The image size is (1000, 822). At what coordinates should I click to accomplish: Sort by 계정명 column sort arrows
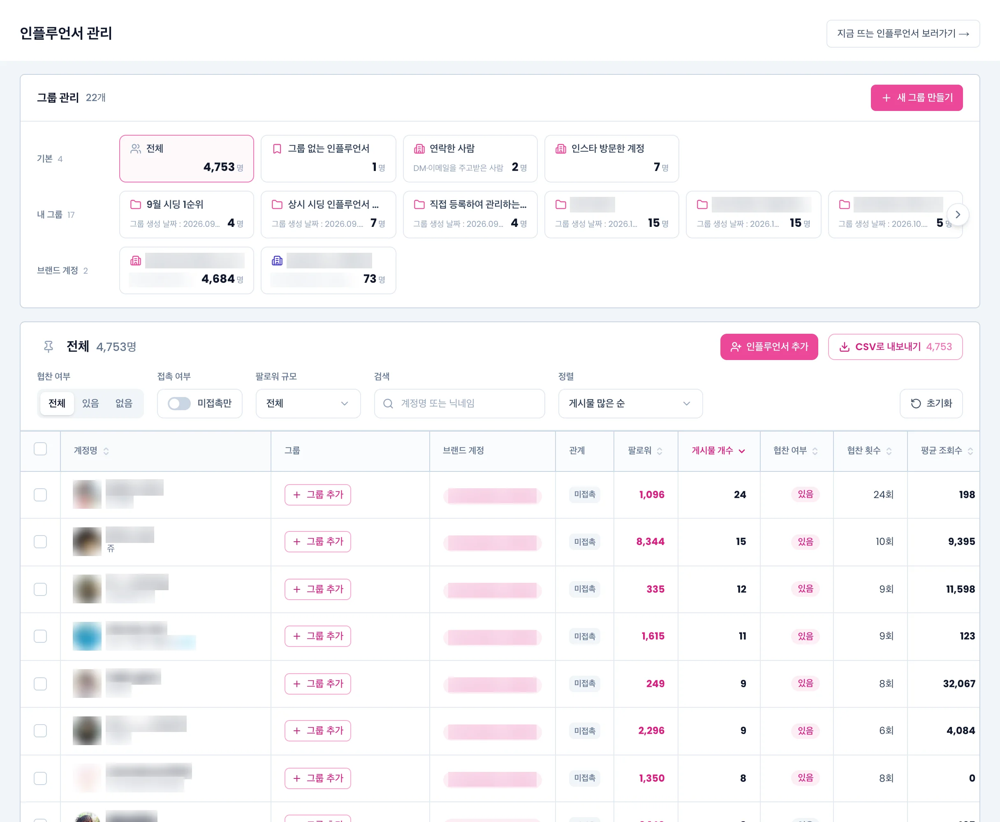tap(106, 451)
